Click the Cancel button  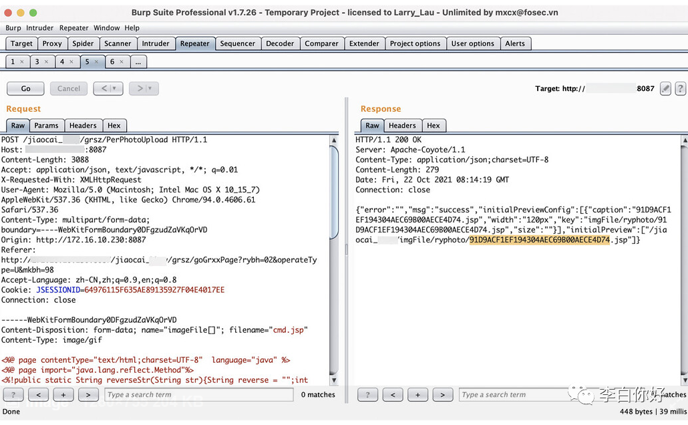[x=68, y=88]
